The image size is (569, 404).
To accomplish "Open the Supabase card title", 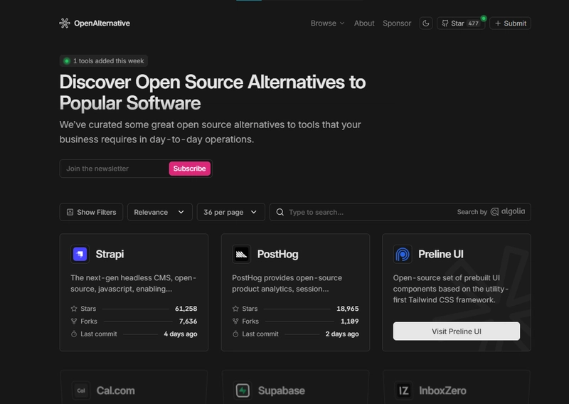I will point(281,390).
